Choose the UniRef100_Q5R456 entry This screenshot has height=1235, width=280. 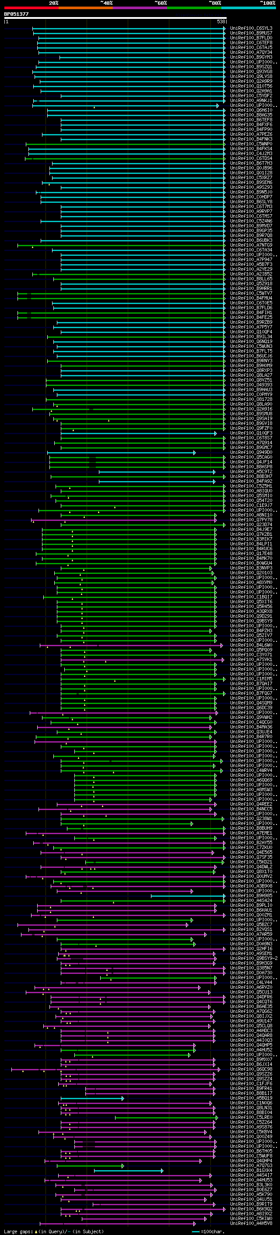pyautogui.click(x=251, y=607)
